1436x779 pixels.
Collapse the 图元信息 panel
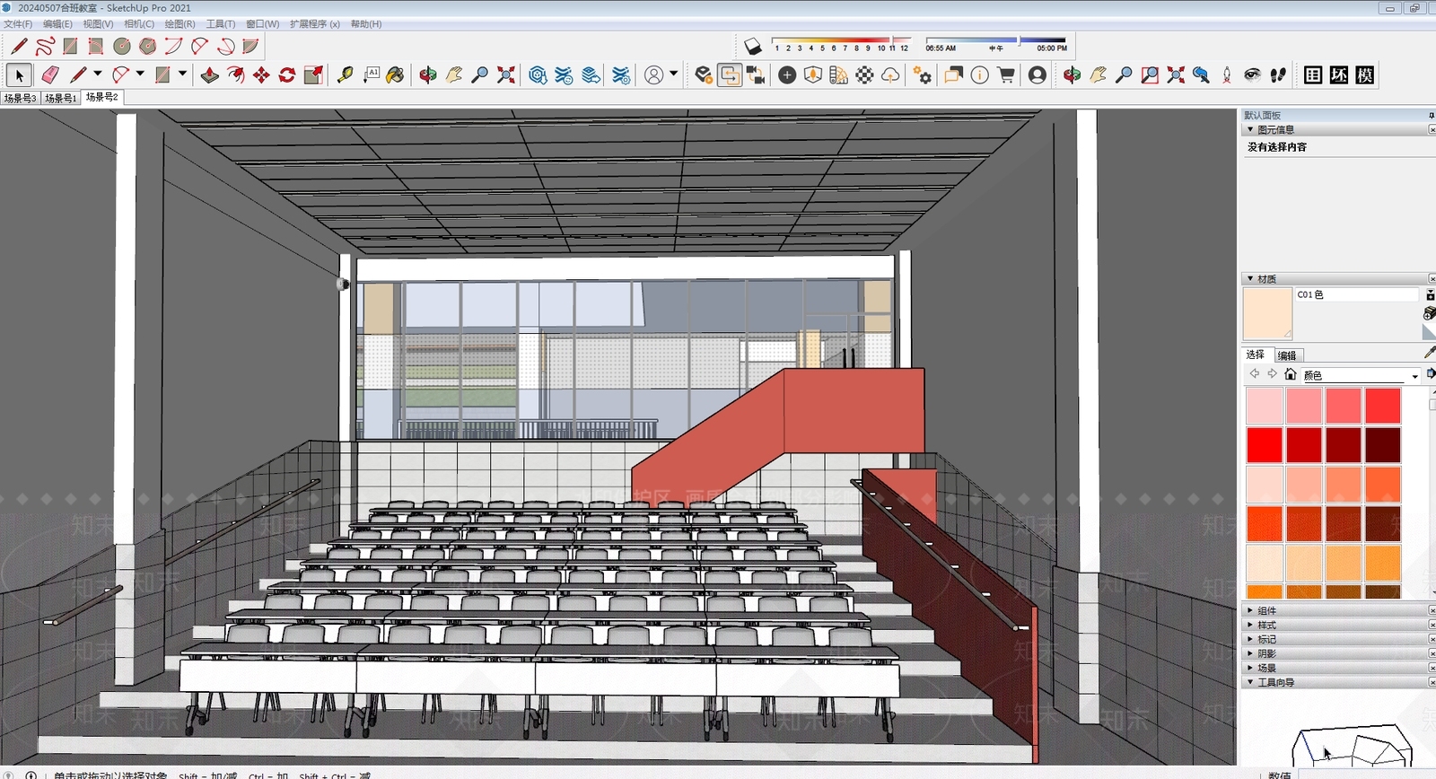[x=1250, y=129]
